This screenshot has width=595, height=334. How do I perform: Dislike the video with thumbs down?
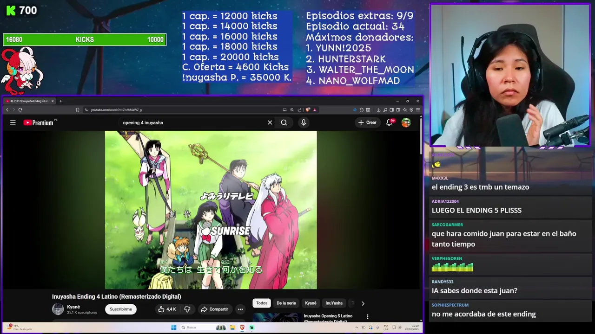tap(187, 309)
